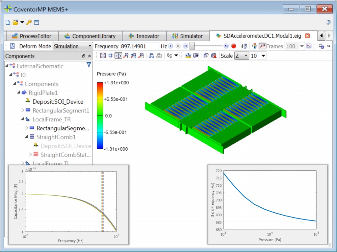The width and height of the screenshot is (337, 252).
Task: Select Deposit:SOI_Device under RigidPlate1
Action: tap(58, 102)
